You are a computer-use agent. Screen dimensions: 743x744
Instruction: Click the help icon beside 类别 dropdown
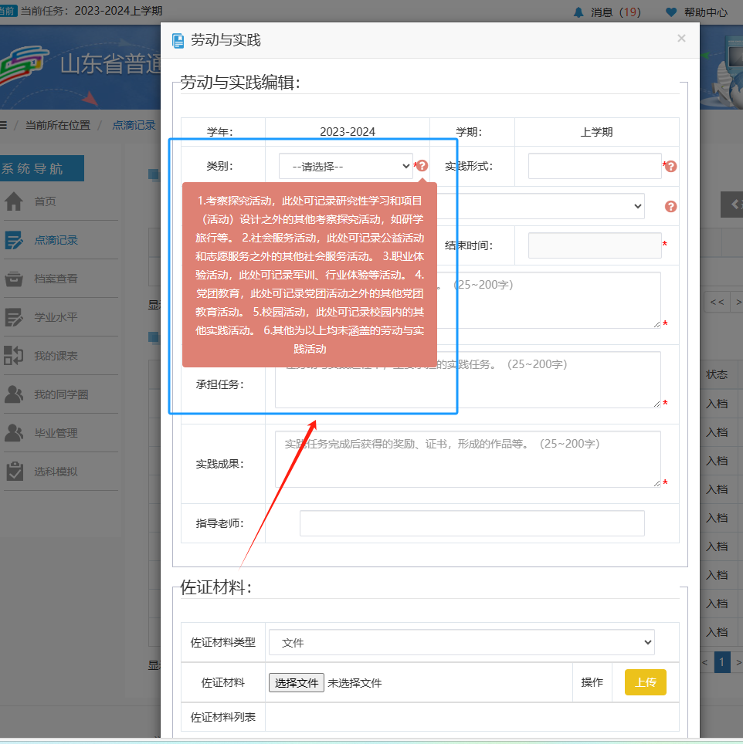coord(422,166)
